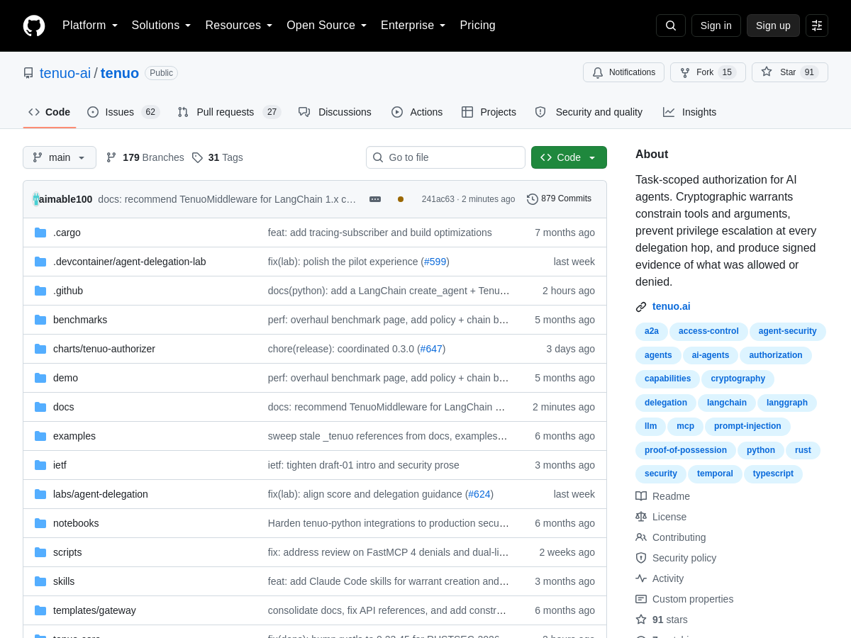Fork the repository via Fork button
This screenshot has height=638, width=851.
coord(708,72)
